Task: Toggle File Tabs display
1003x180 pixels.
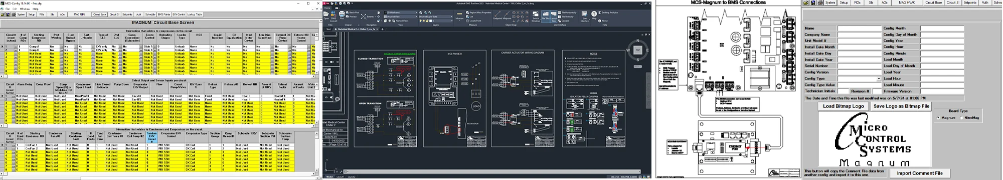Action: point(546,16)
